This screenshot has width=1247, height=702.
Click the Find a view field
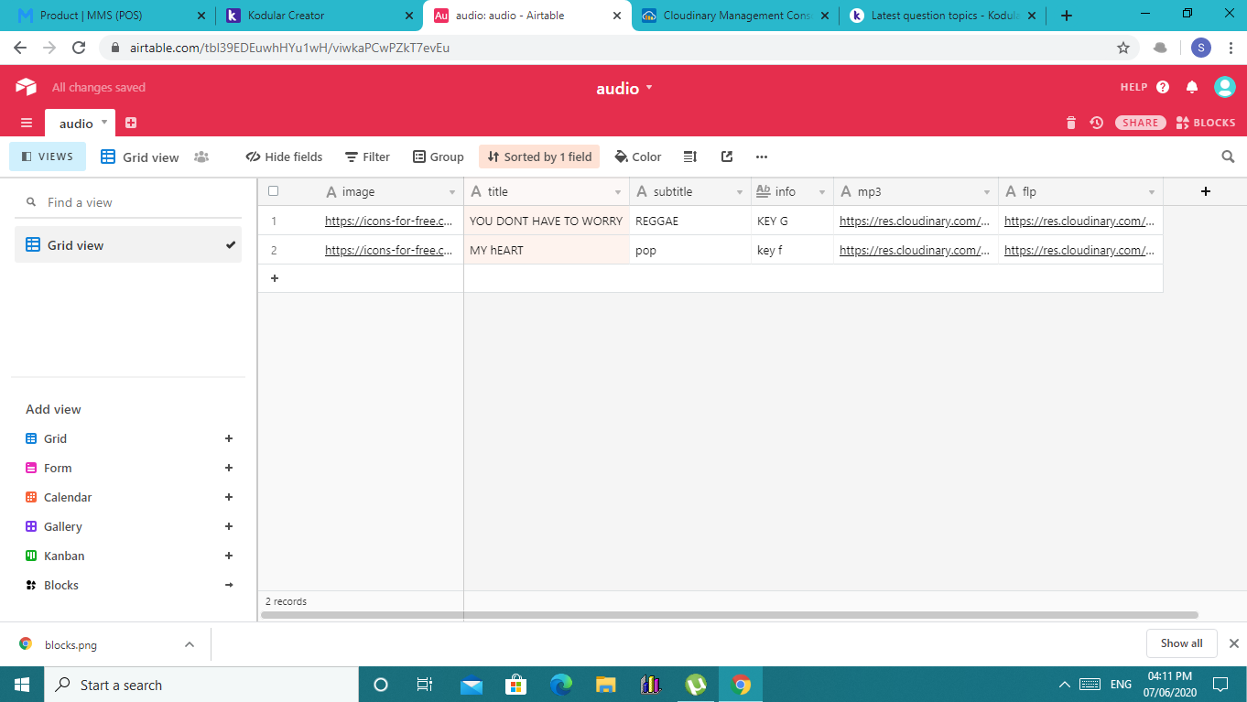pyautogui.click(x=128, y=202)
